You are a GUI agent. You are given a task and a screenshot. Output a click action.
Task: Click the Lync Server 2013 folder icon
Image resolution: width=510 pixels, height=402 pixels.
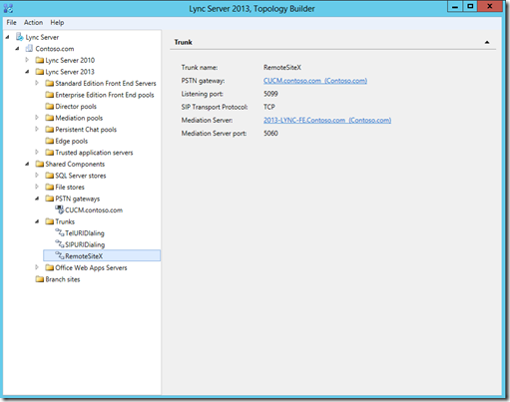[x=40, y=72]
